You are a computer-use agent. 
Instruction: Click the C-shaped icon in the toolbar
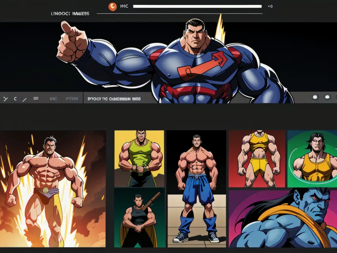coord(15,99)
